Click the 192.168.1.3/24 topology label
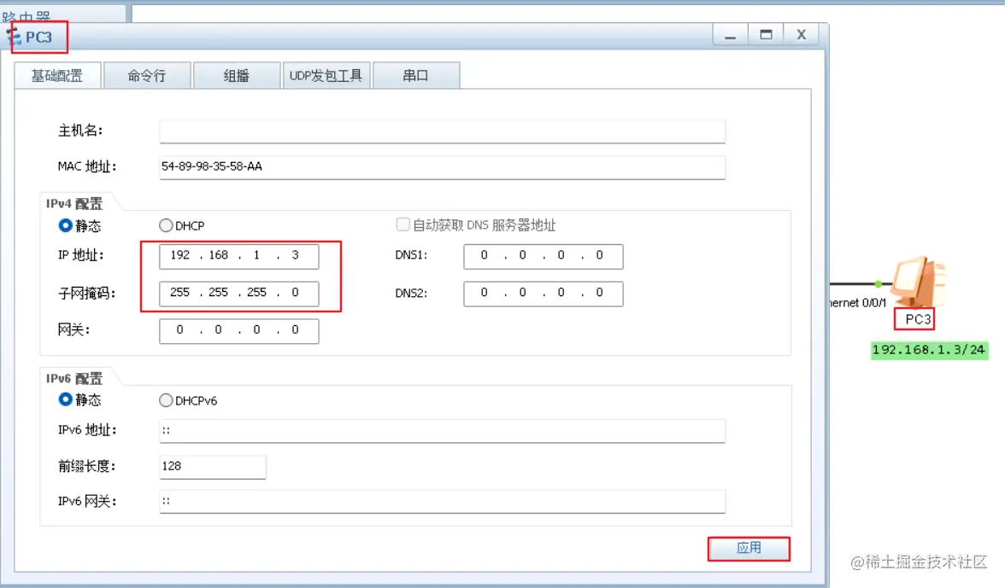 [929, 350]
